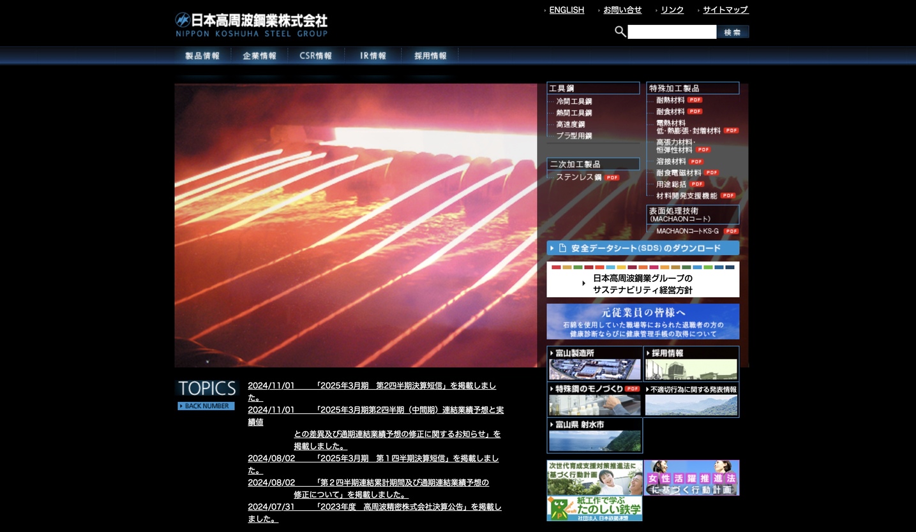Open the 溶接材料 PDF icon
This screenshot has width=916, height=532.
(696, 161)
